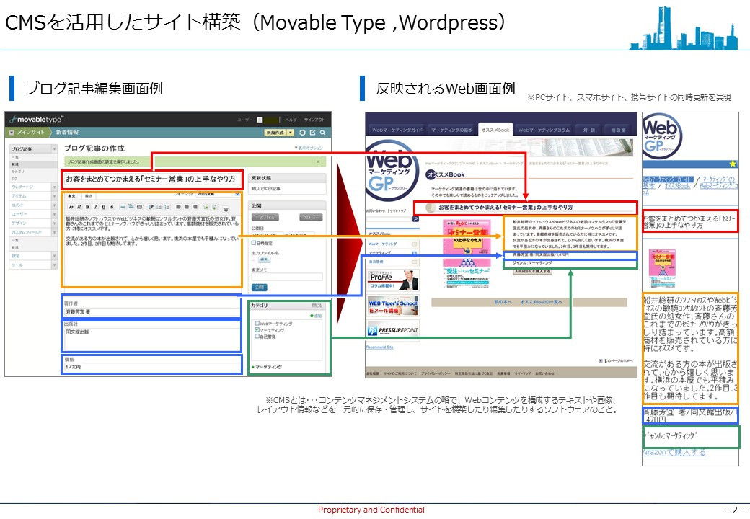Open the 新規作成 button's dropdown arrow
750x519 pixels.
click(290, 133)
